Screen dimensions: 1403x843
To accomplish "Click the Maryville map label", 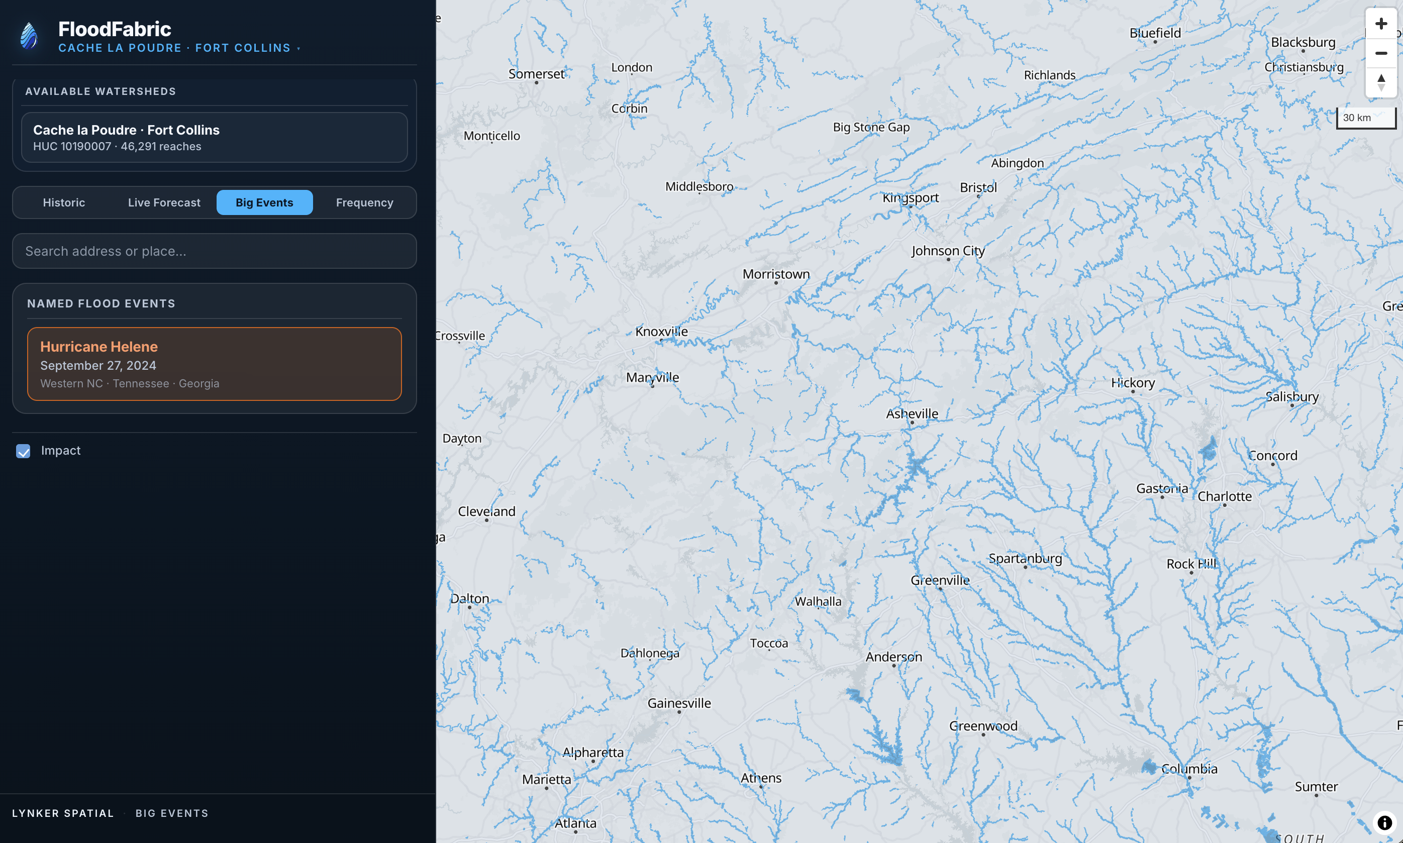I will [x=652, y=377].
